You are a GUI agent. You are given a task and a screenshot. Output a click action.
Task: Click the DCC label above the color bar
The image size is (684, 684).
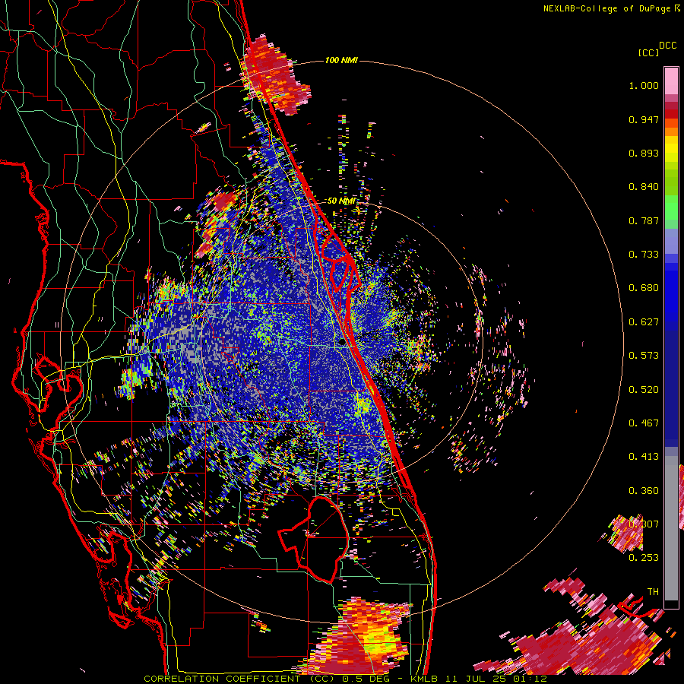coord(667,46)
